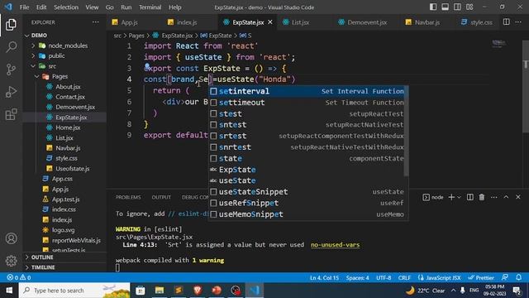Click the Explorer more actions ellipsis
529x298 pixels.
96,22
